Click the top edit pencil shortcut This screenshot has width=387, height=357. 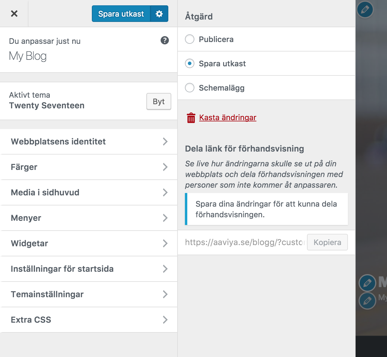coord(365,9)
